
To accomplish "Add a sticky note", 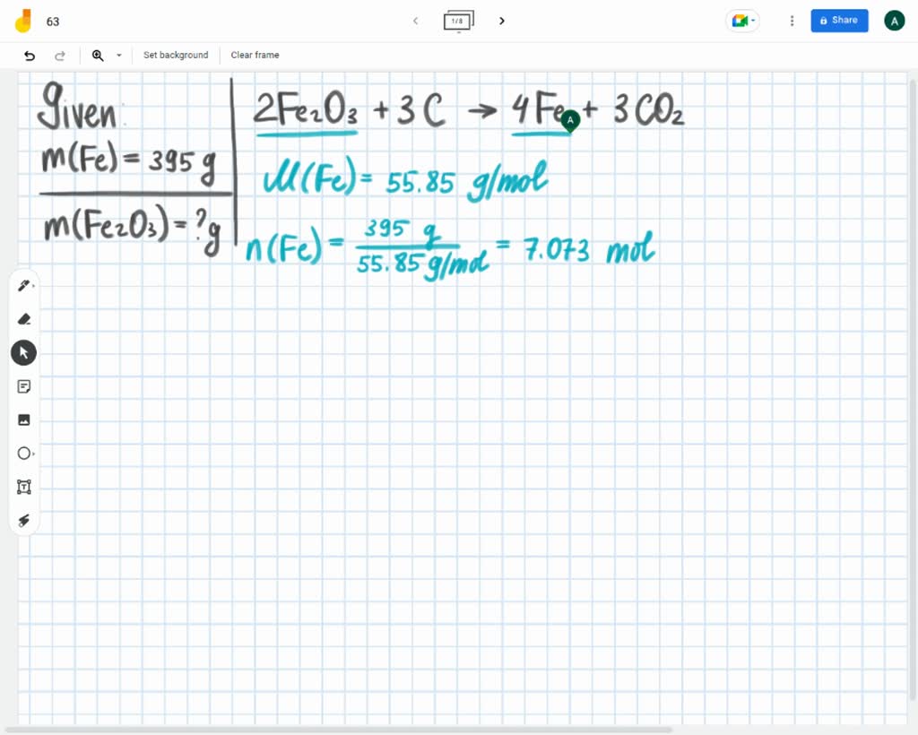I will pos(23,386).
